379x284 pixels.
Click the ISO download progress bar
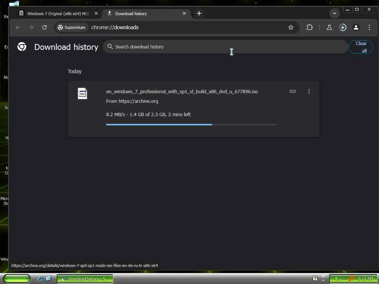point(191,125)
